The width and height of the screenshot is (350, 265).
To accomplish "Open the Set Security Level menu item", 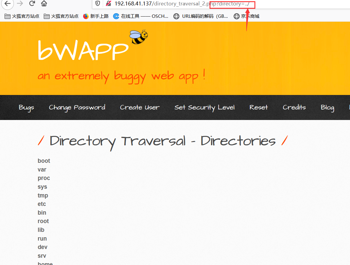I will click(204, 108).
